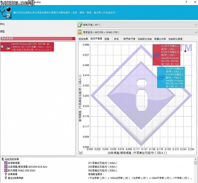This screenshot has width=198, height=183.
Task: Click the 562百萬位元組/秒 (MB/s) value
Action: (x=103, y=171)
